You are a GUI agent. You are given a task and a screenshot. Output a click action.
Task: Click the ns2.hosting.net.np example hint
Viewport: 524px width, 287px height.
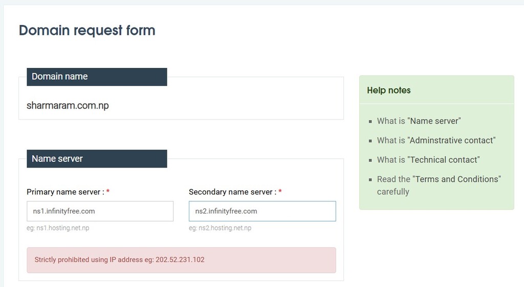pyautogui.click(x=220, y=228)
